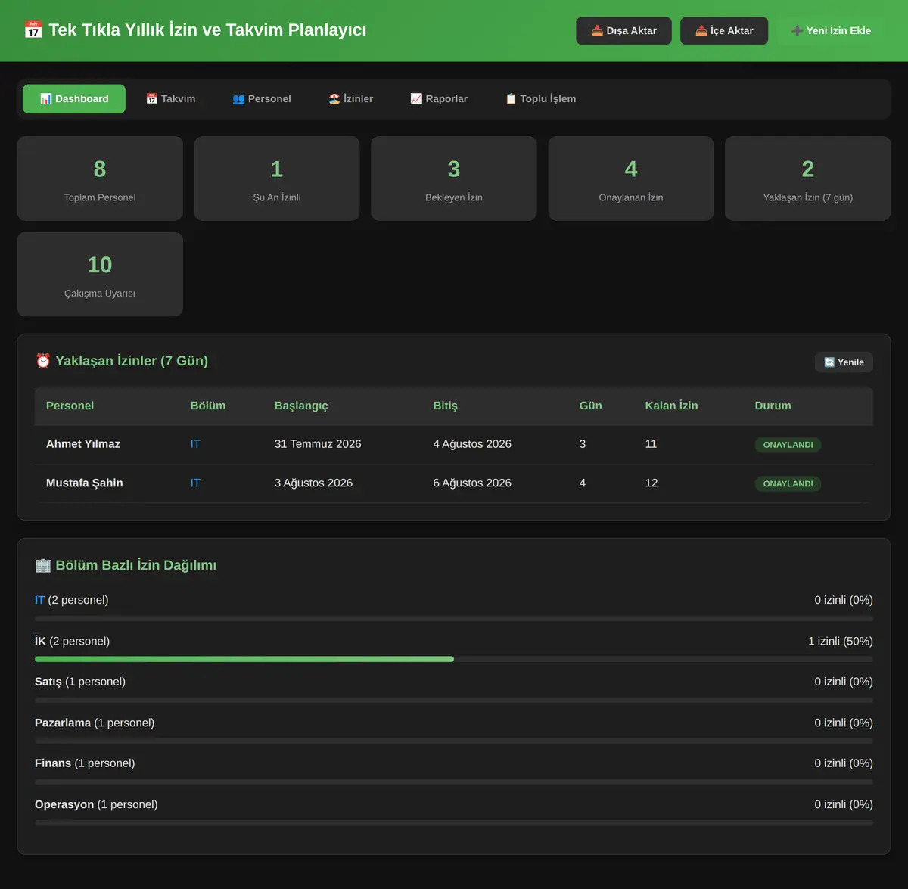Refresh upcoming leaves with Yenile
Screen dimensions: 908x889
point(844,362)
